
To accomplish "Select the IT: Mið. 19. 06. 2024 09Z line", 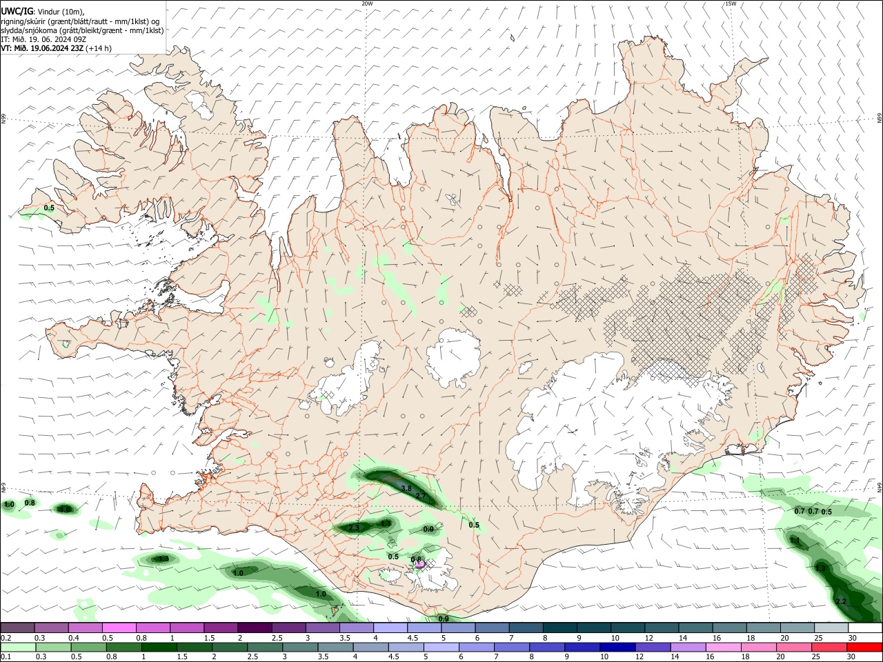I will (x=43, y=39).
